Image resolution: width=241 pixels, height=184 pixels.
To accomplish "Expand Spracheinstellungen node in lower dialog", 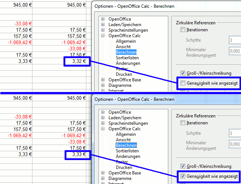I will [103, 123].
